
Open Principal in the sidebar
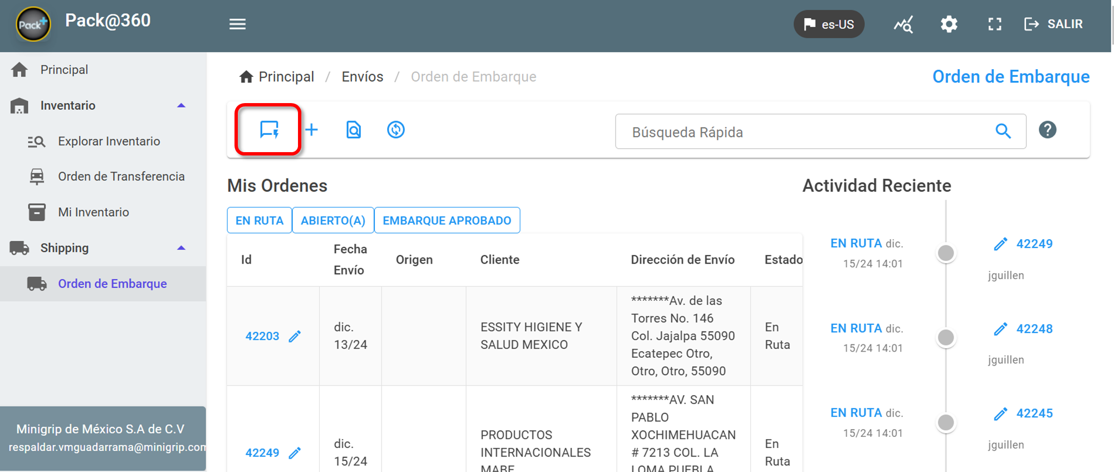tap(64, 70)
